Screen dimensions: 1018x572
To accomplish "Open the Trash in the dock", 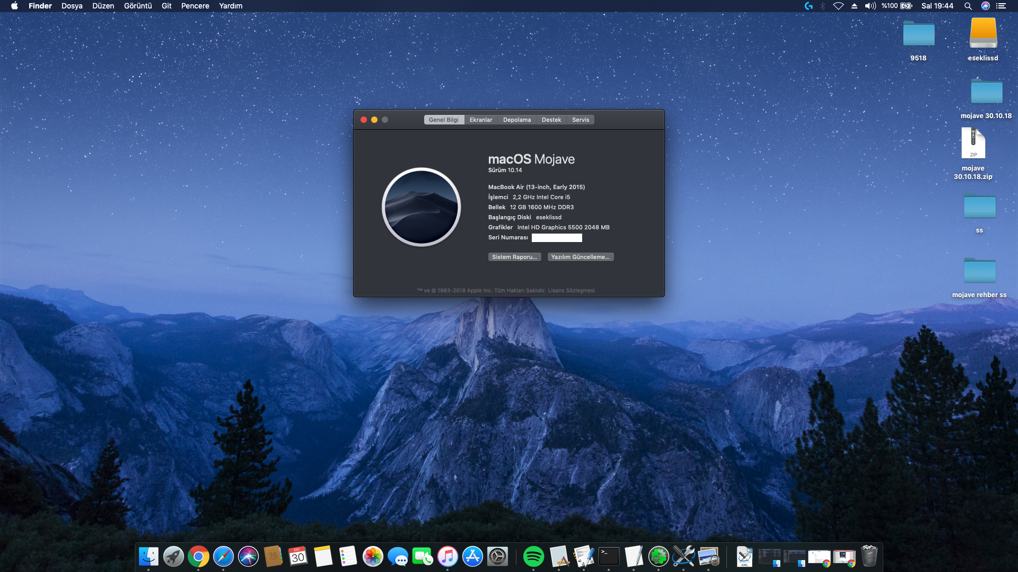I will point(869,557).
